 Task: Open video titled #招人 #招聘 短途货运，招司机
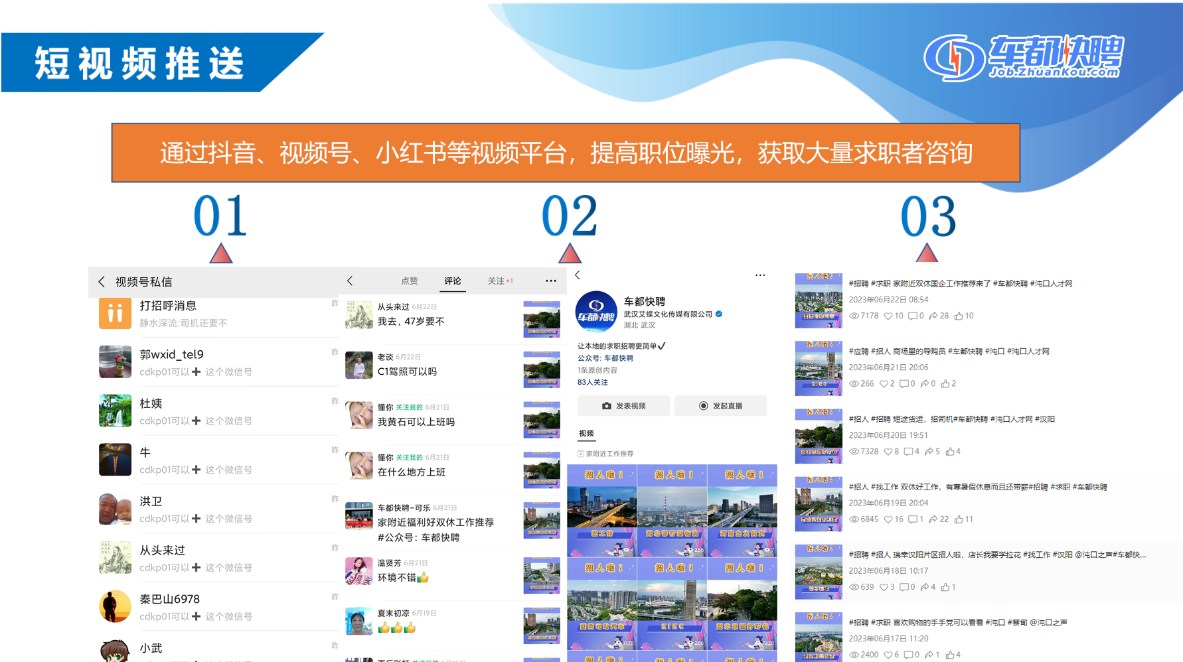pos(951,419)
